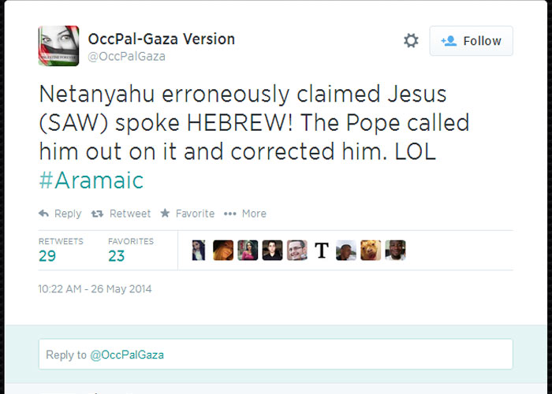This screenshot has width=552, height=394.
Task: View the 29 retweets list
Action: [x=47, y=255]
